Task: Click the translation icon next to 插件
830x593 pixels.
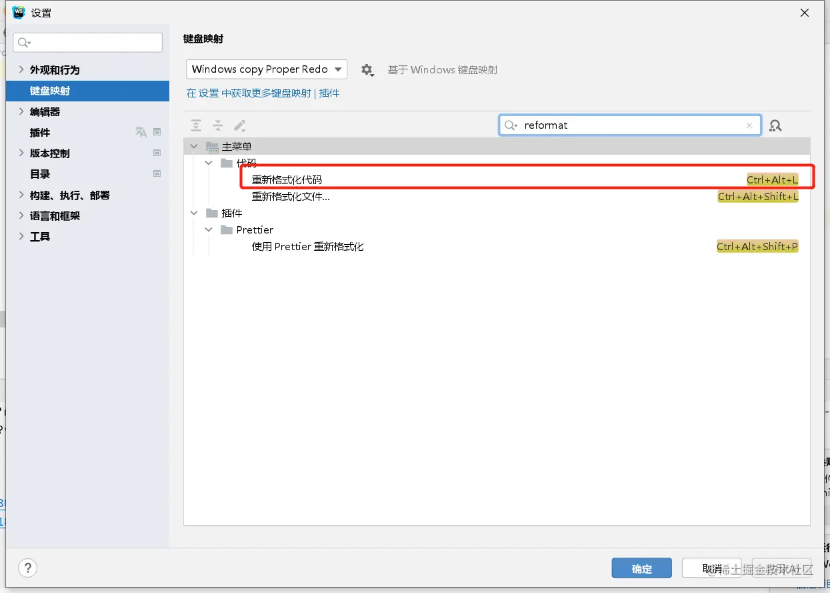Action: tap(141, 132)
